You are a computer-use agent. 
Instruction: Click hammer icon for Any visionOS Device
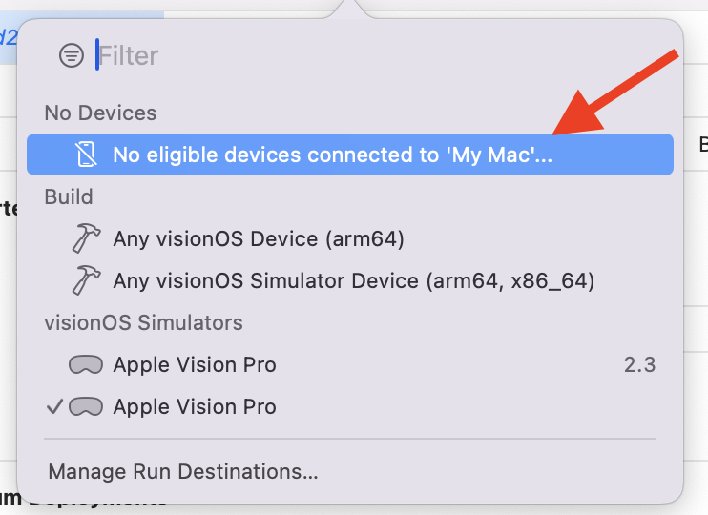pyautogui.click(x=86, y=237)
